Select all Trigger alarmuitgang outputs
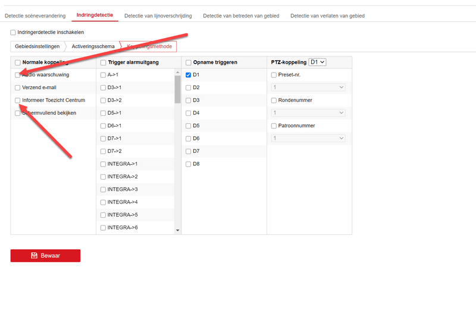Image resolution: width=476 pixels, height=317 pixels. click(x=103, y=62)
